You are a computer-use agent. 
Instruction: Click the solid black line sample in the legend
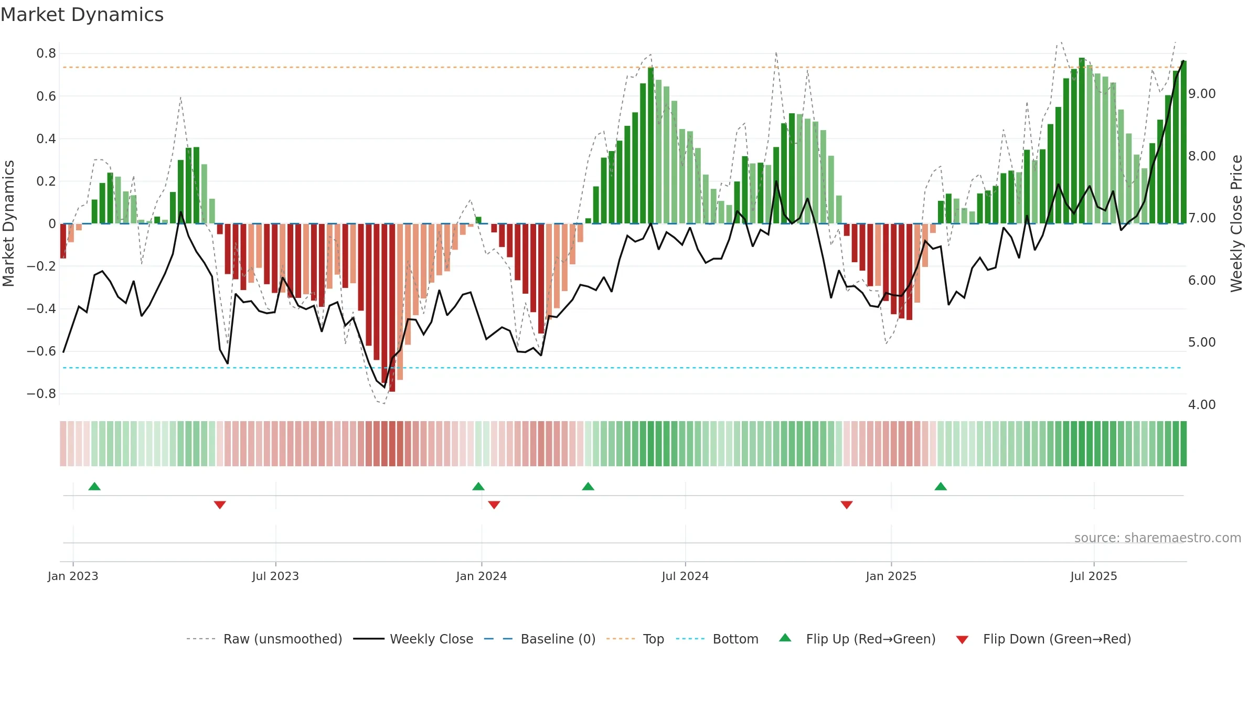[x=369, y=639]
